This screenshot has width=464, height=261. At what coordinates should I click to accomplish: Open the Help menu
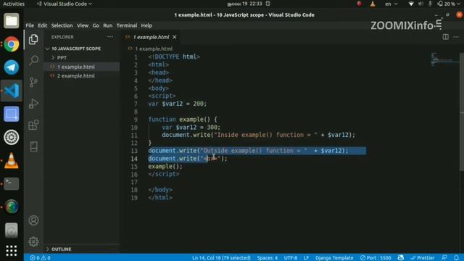tap(146, 25)
